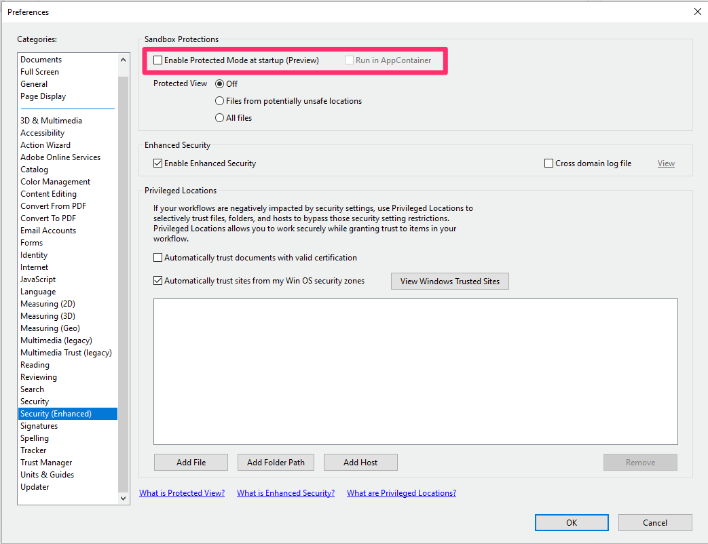This screenshot has height=544, width=708.
Task: Select Multimedia Trust (legacy) category
Action: click(x=68, y=352)
